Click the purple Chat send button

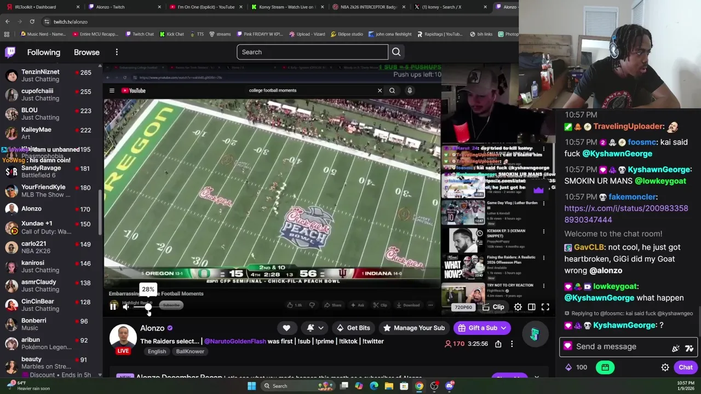(x=686, y=367)
